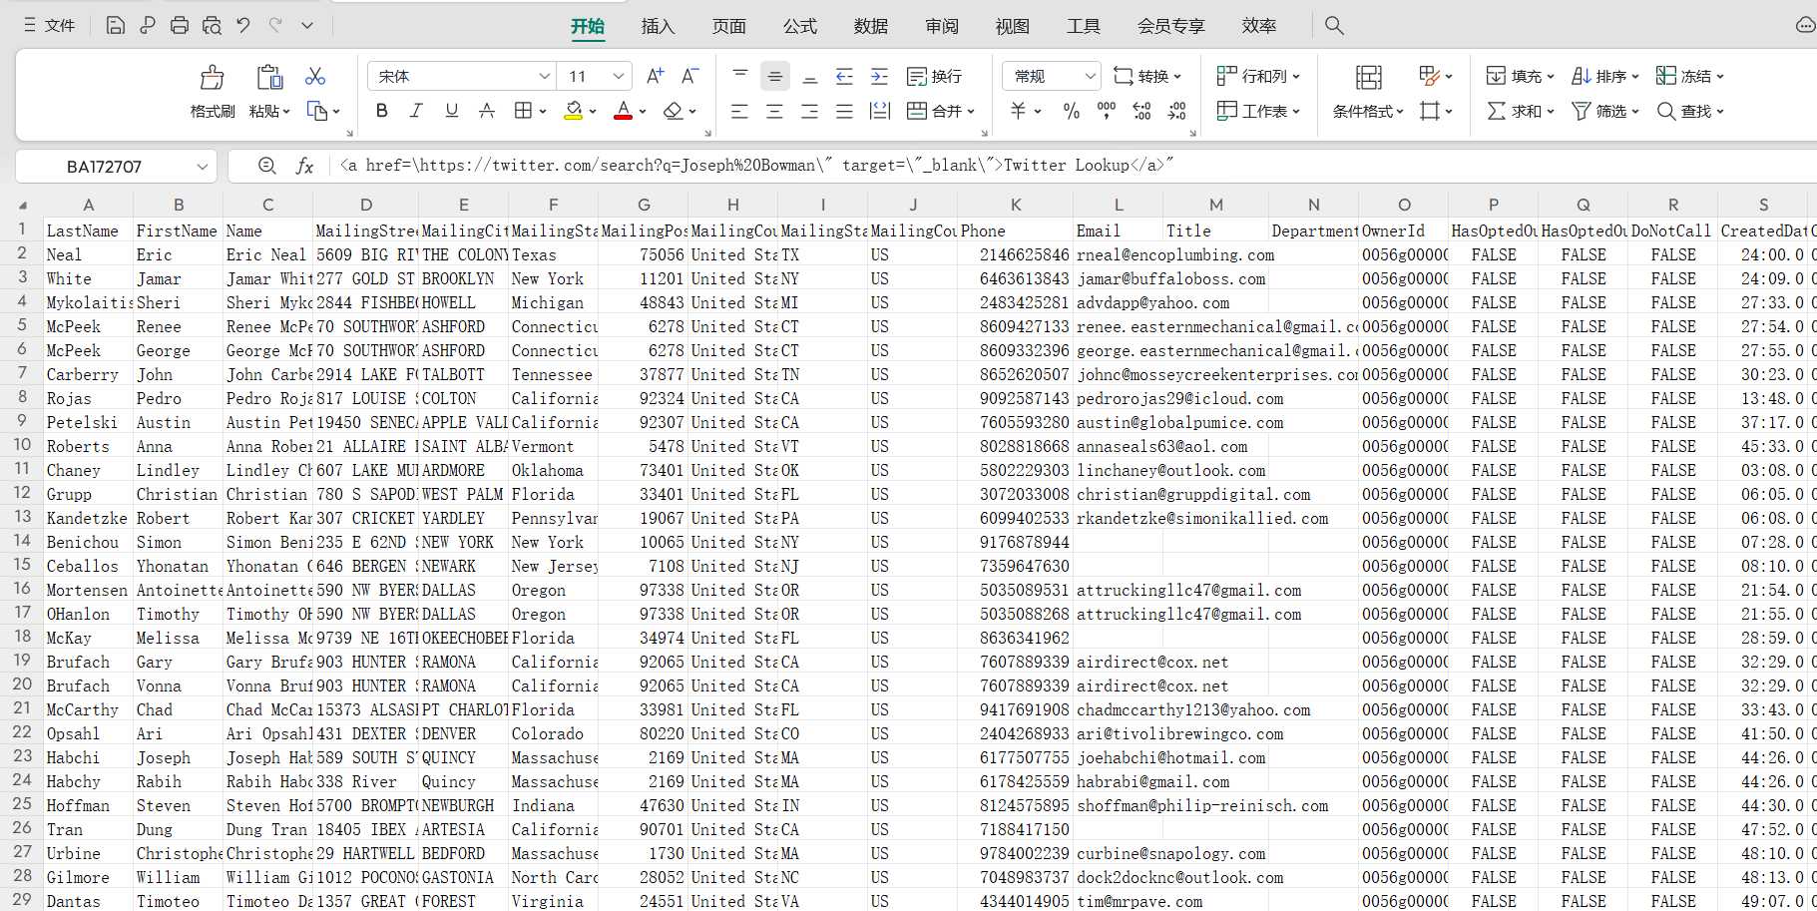Click the increase font size icon
Image resolution: width=1817 pixels, height=911 pixels.
point(655,76)
